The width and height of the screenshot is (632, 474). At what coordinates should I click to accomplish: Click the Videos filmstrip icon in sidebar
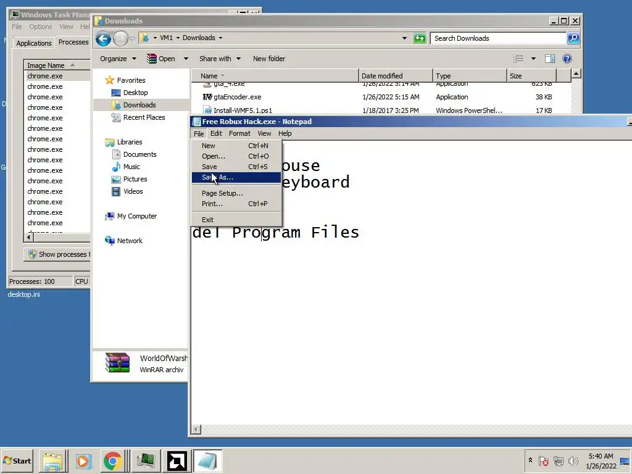[x=116, y=191]
